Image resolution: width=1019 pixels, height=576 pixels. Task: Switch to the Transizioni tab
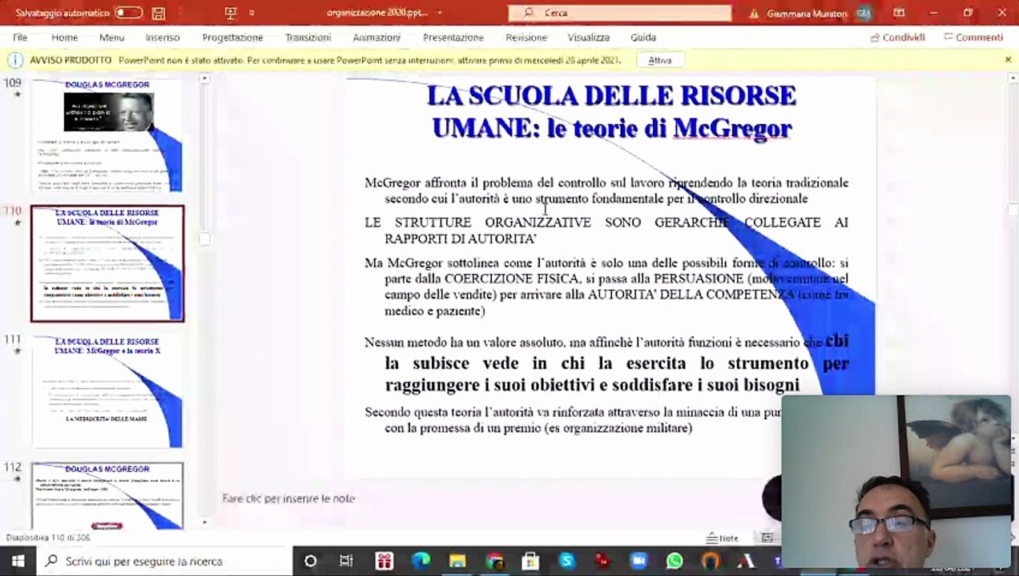(308, 38)
